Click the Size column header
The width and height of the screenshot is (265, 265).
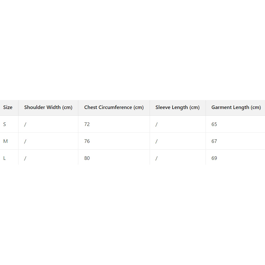[x=8, y=107]
